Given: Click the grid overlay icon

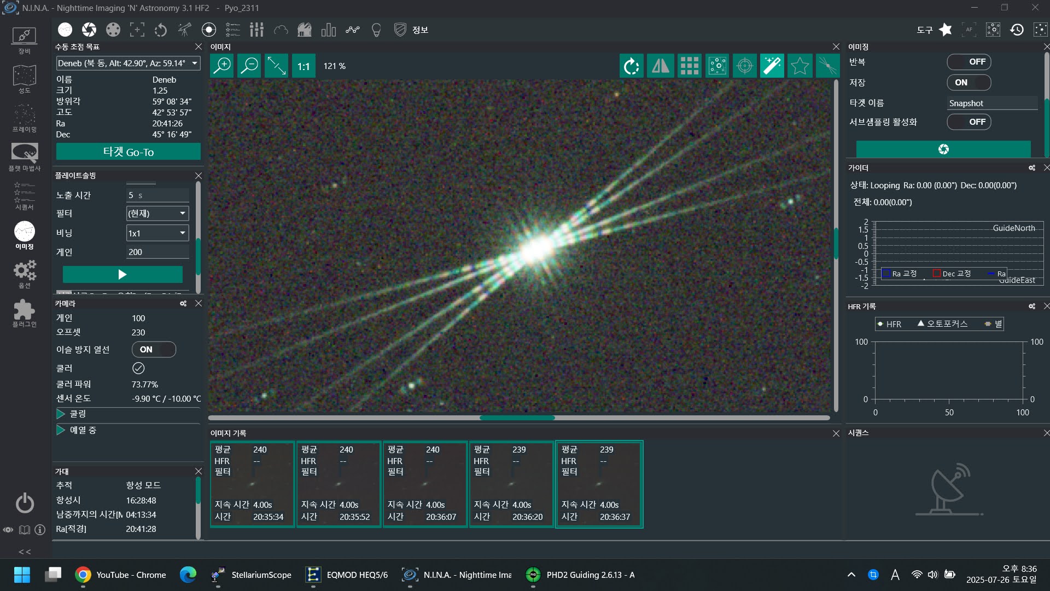Looking at the screenshot, I should click(689, 66).
